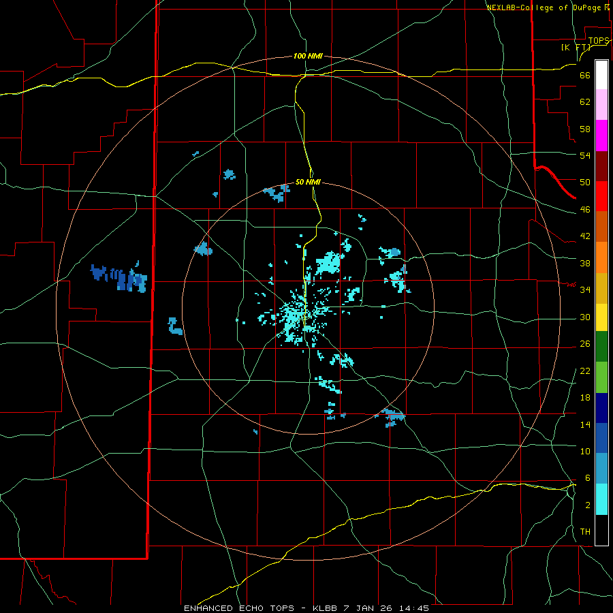Click the legend value '46'

585,209
